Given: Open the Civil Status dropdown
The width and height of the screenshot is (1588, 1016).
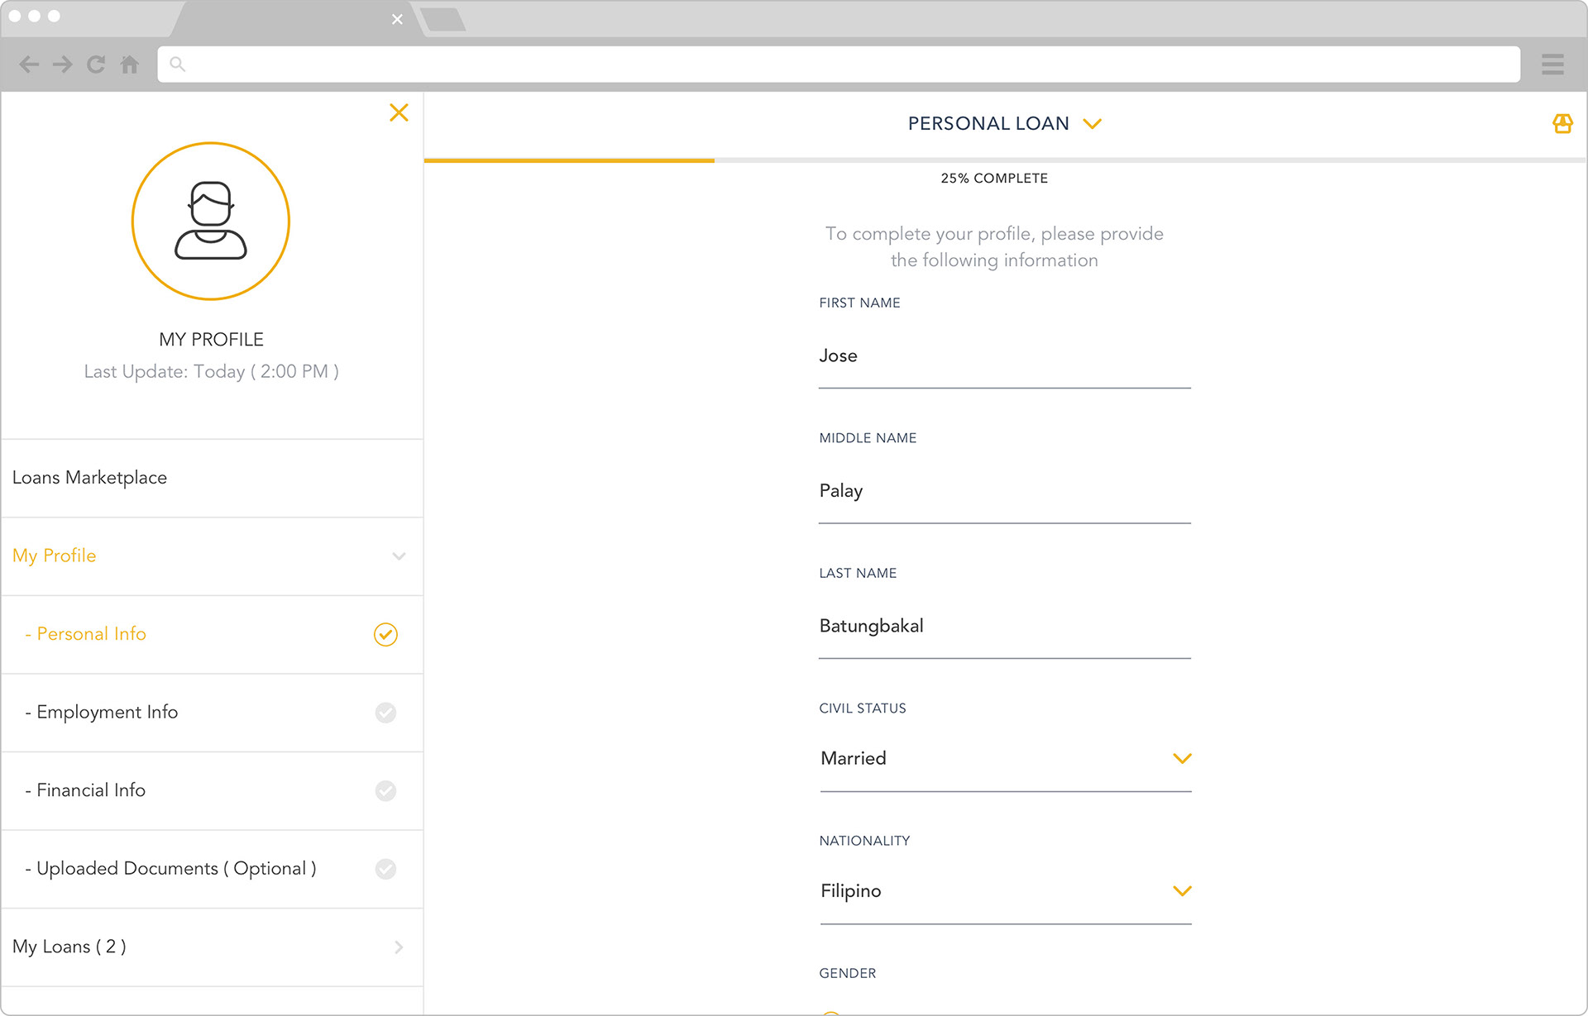Looking at the screenshot, I should click(1005, 759).
